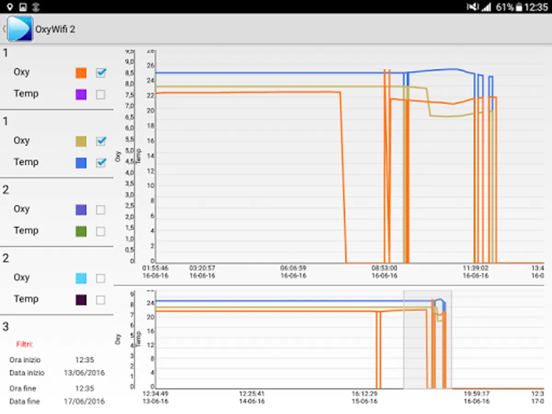The width and height of the screenshot is (552, 414).
Task: Click the group 3 header number
Action: pyautogui.click(x=6, y=327)
